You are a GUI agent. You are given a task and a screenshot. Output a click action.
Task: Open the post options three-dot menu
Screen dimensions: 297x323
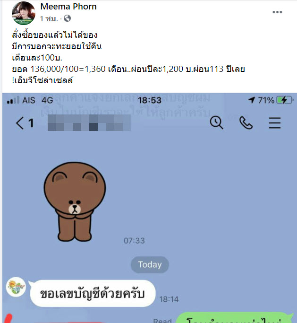pyautogui.click(x=277, y=12)
